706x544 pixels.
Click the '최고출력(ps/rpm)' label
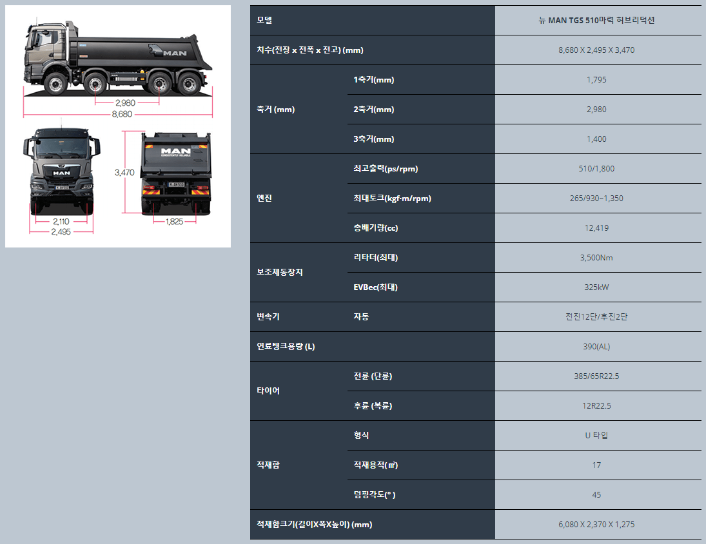click(x=386, y=169)
